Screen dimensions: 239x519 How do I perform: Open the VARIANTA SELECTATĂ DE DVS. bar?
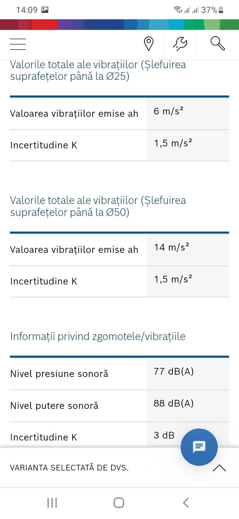[119, 468]
